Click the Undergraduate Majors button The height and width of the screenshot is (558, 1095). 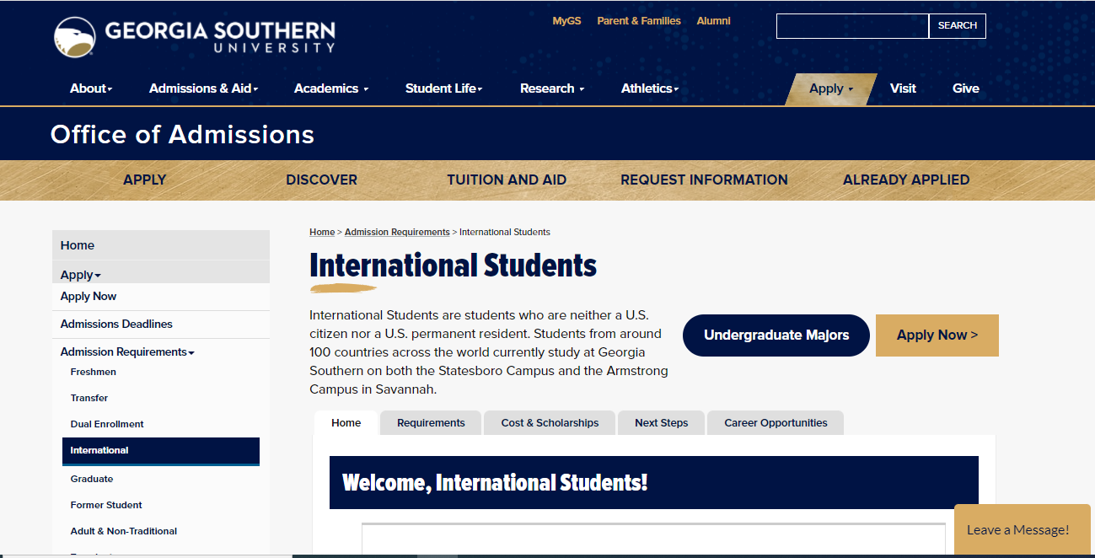point(776,335)
